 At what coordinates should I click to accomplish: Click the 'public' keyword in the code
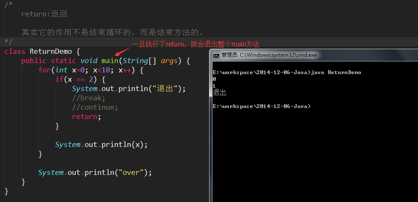pyautogui.click(x=34, y=61)
